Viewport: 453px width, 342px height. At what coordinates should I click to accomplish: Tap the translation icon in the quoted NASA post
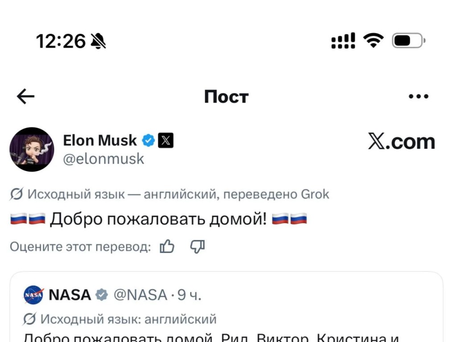click(x=29, y=319)
